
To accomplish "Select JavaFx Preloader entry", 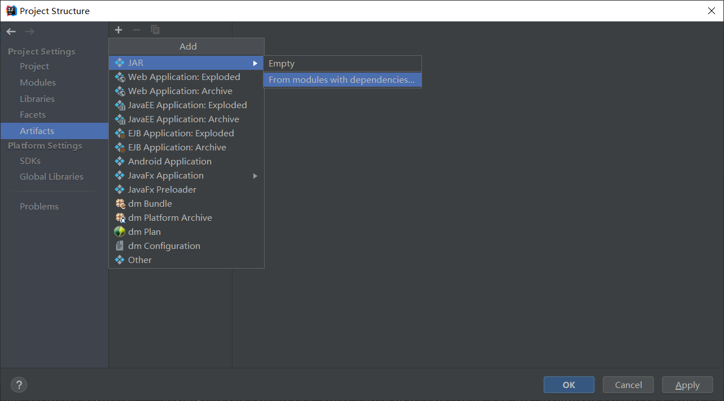I will click(x=186, y=190).
